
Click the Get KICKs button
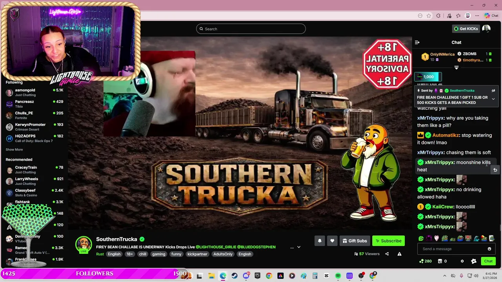point(466,29)
